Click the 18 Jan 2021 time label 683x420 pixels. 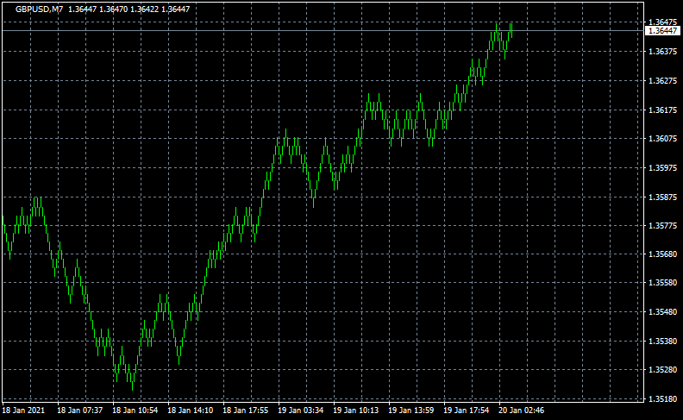pyautogui.click(x=23, y=411)
